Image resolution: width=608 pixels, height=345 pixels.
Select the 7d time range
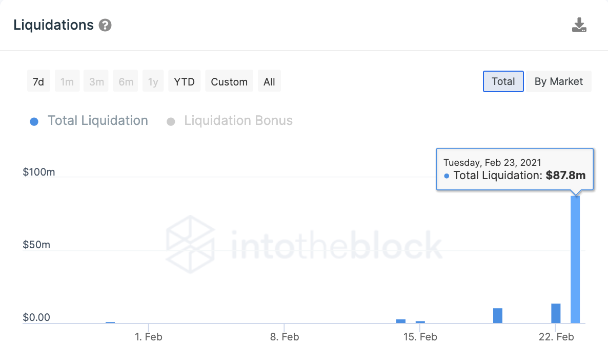[38, 81]
